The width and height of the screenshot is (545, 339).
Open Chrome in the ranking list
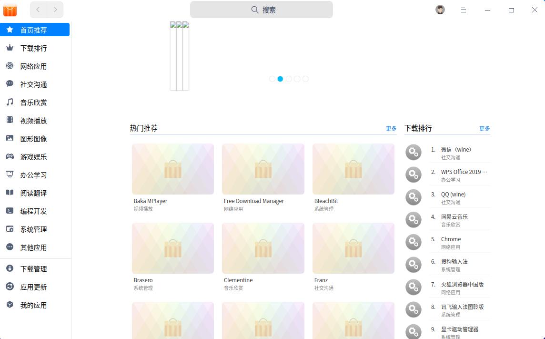pyautogui.click(x=451, y=239)
